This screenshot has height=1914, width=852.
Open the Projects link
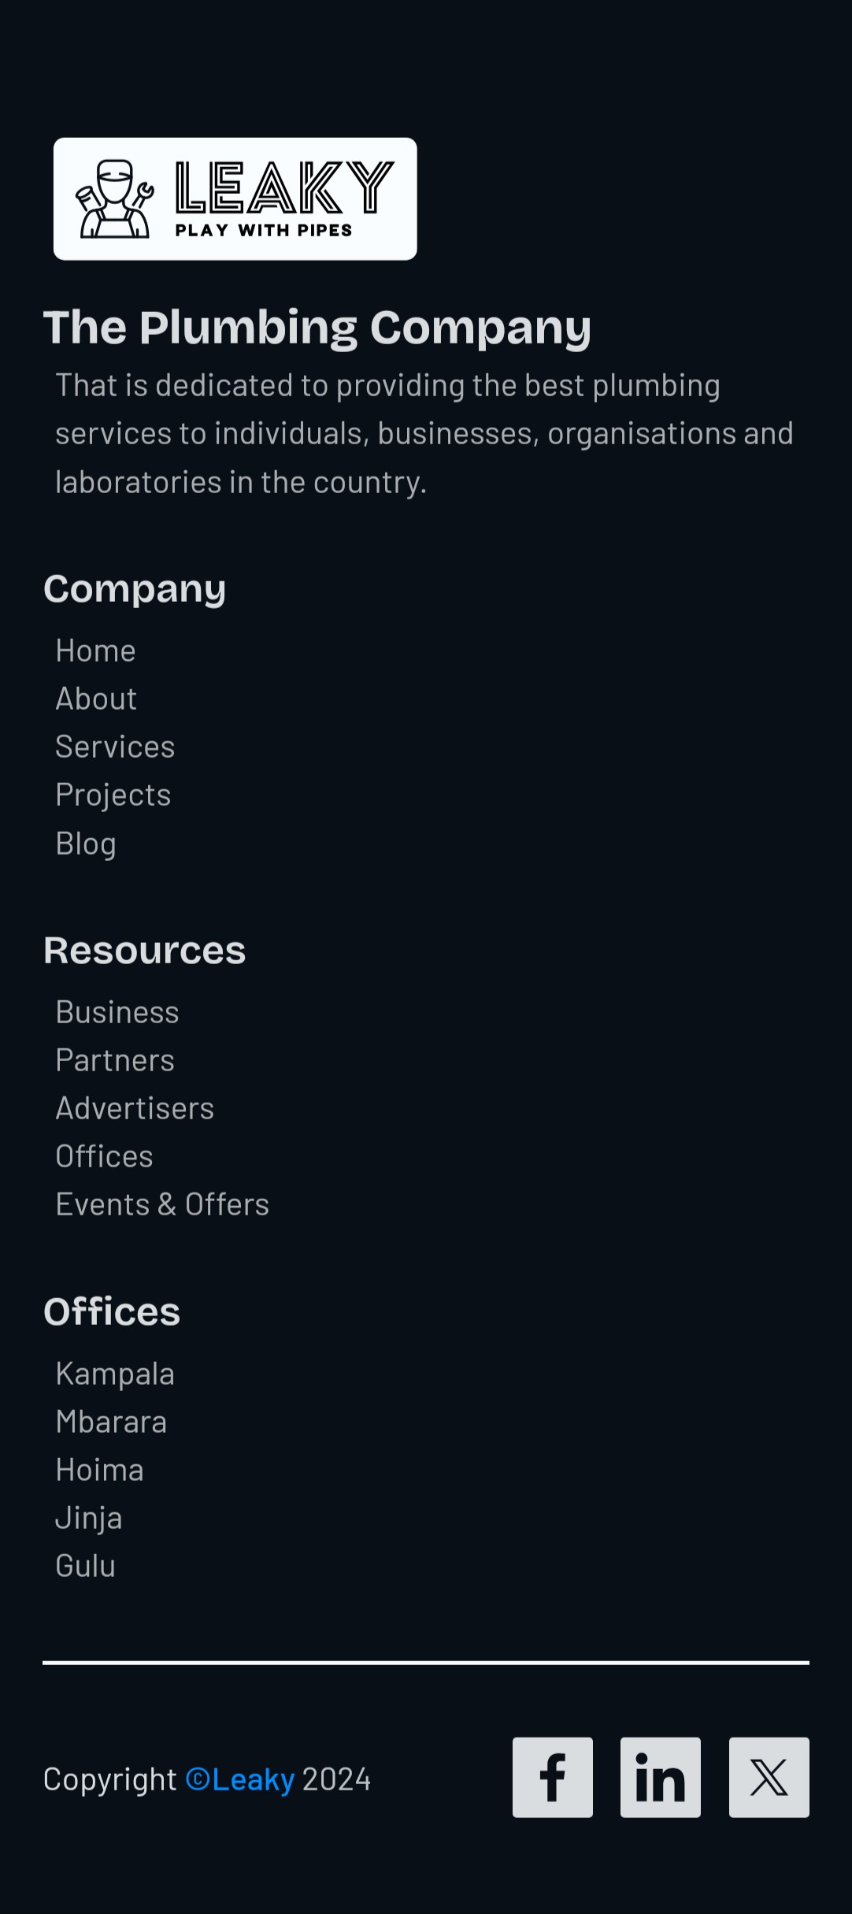click(113, 795)
